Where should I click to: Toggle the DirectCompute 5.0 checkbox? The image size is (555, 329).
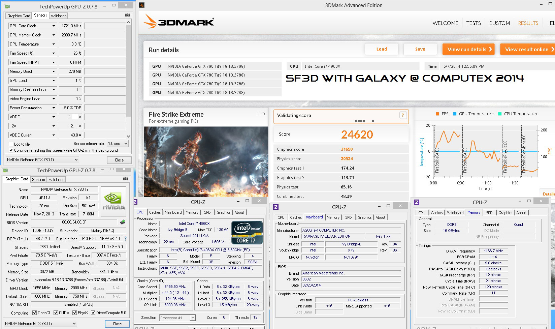tap(93, 313)
